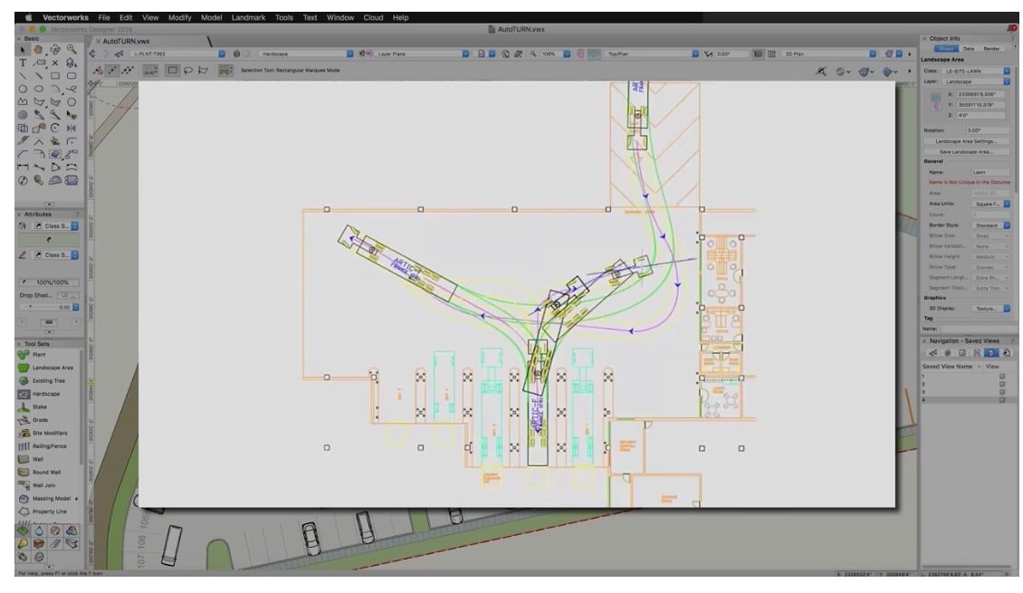This screenshot has width=1023, height=593.
Task: Activate Polygonal Marquee mode button
Action: coord(204,70)
